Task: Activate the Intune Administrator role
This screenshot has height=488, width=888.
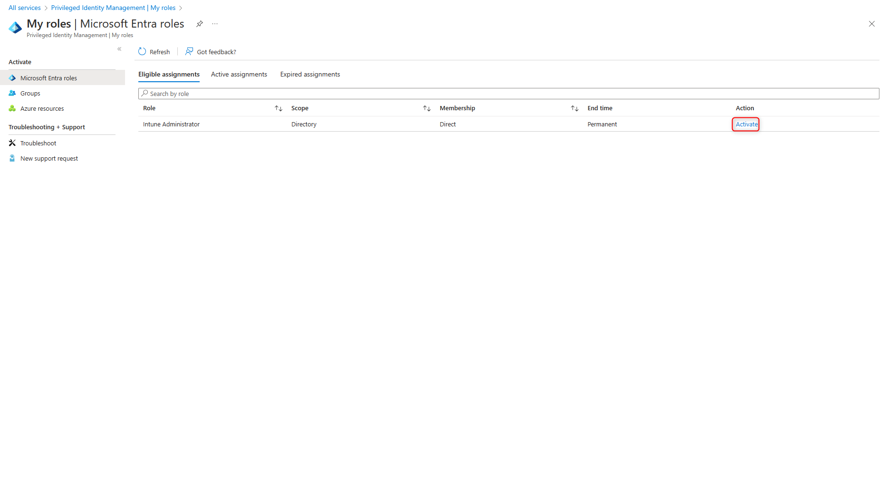Action: click(745, 124)
